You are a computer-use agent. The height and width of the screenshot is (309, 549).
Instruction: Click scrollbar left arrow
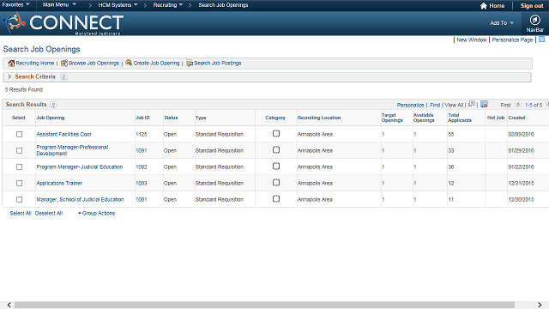point(9,305)
